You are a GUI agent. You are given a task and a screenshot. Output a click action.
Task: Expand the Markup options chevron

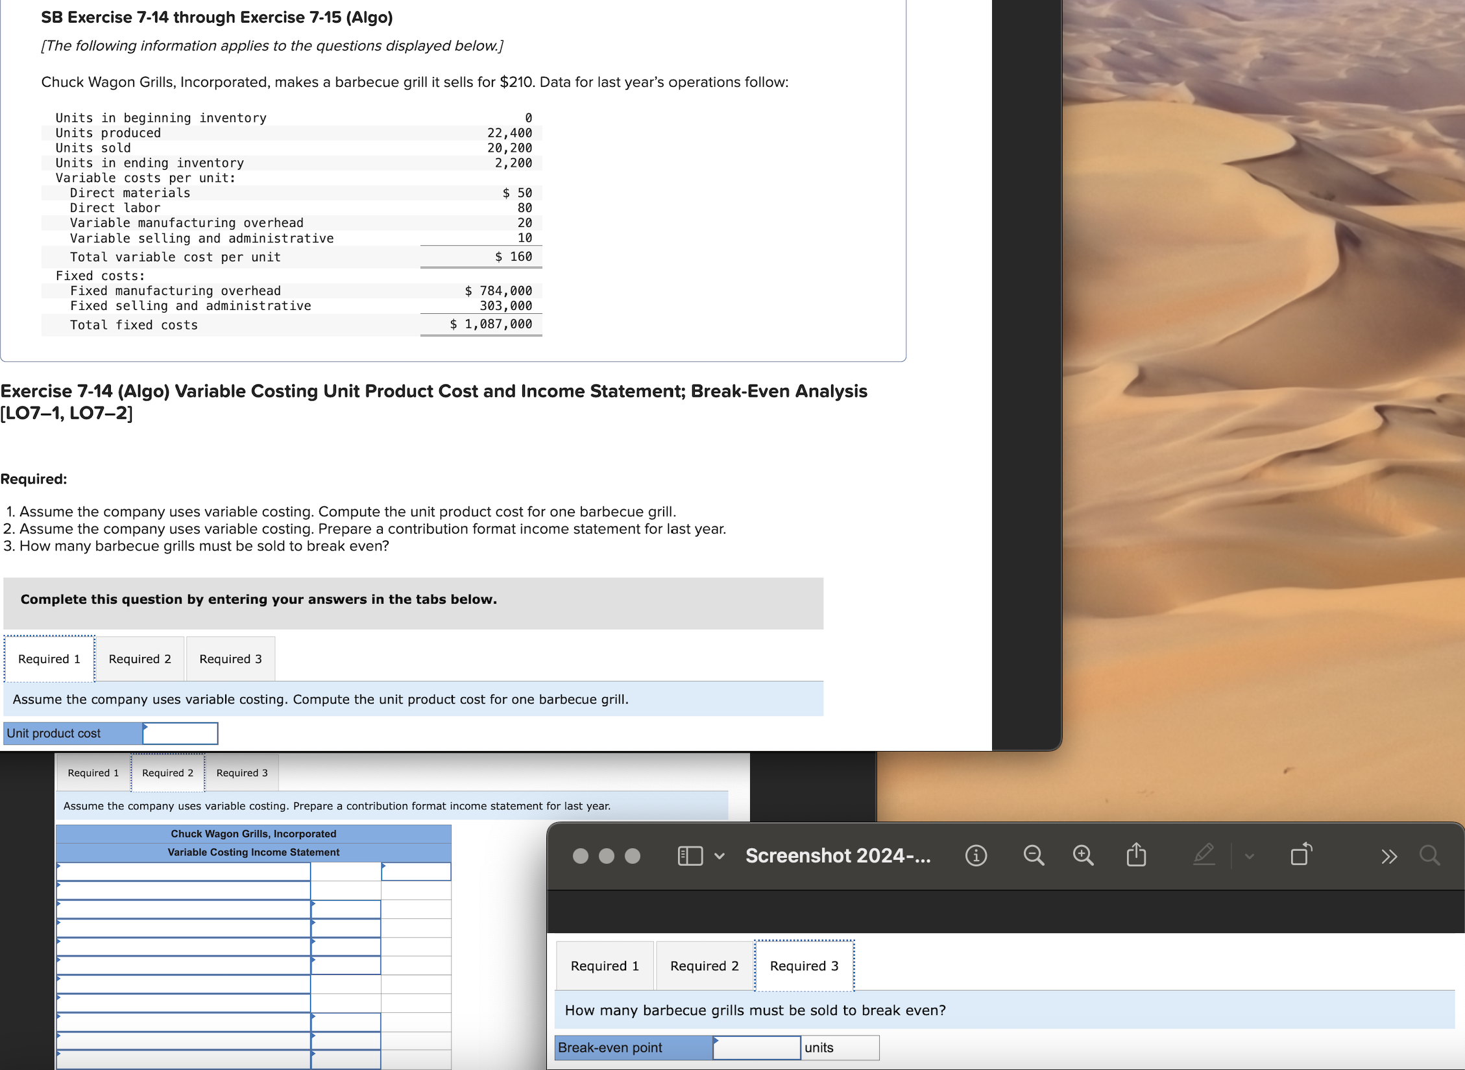pyautogui.click(x=1250, y=857)
